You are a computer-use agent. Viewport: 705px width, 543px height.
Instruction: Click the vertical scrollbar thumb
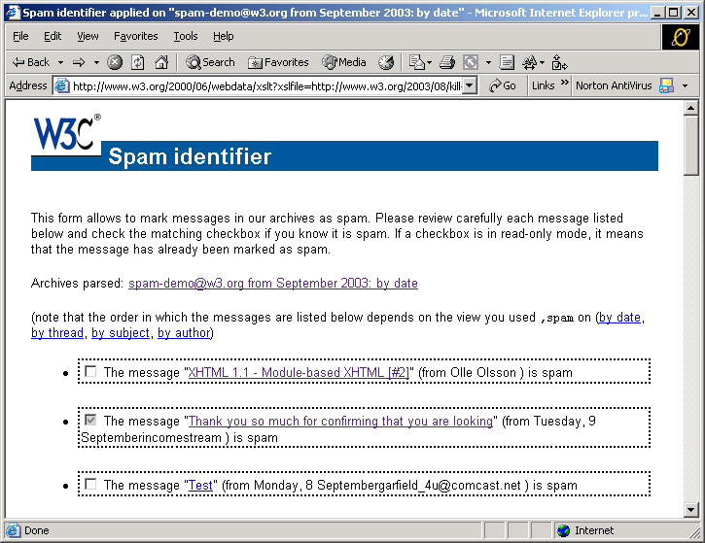tap(690, 145)
